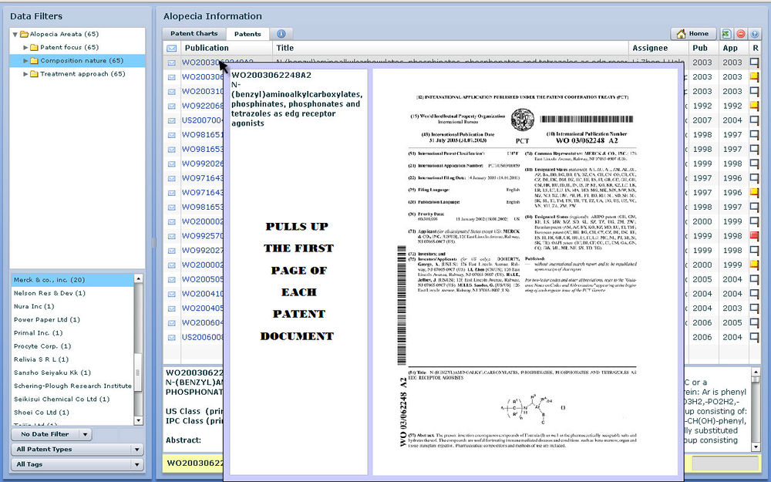Screen dimensions: 771x482
Task: Click the Home button
Action: point(692,34)
